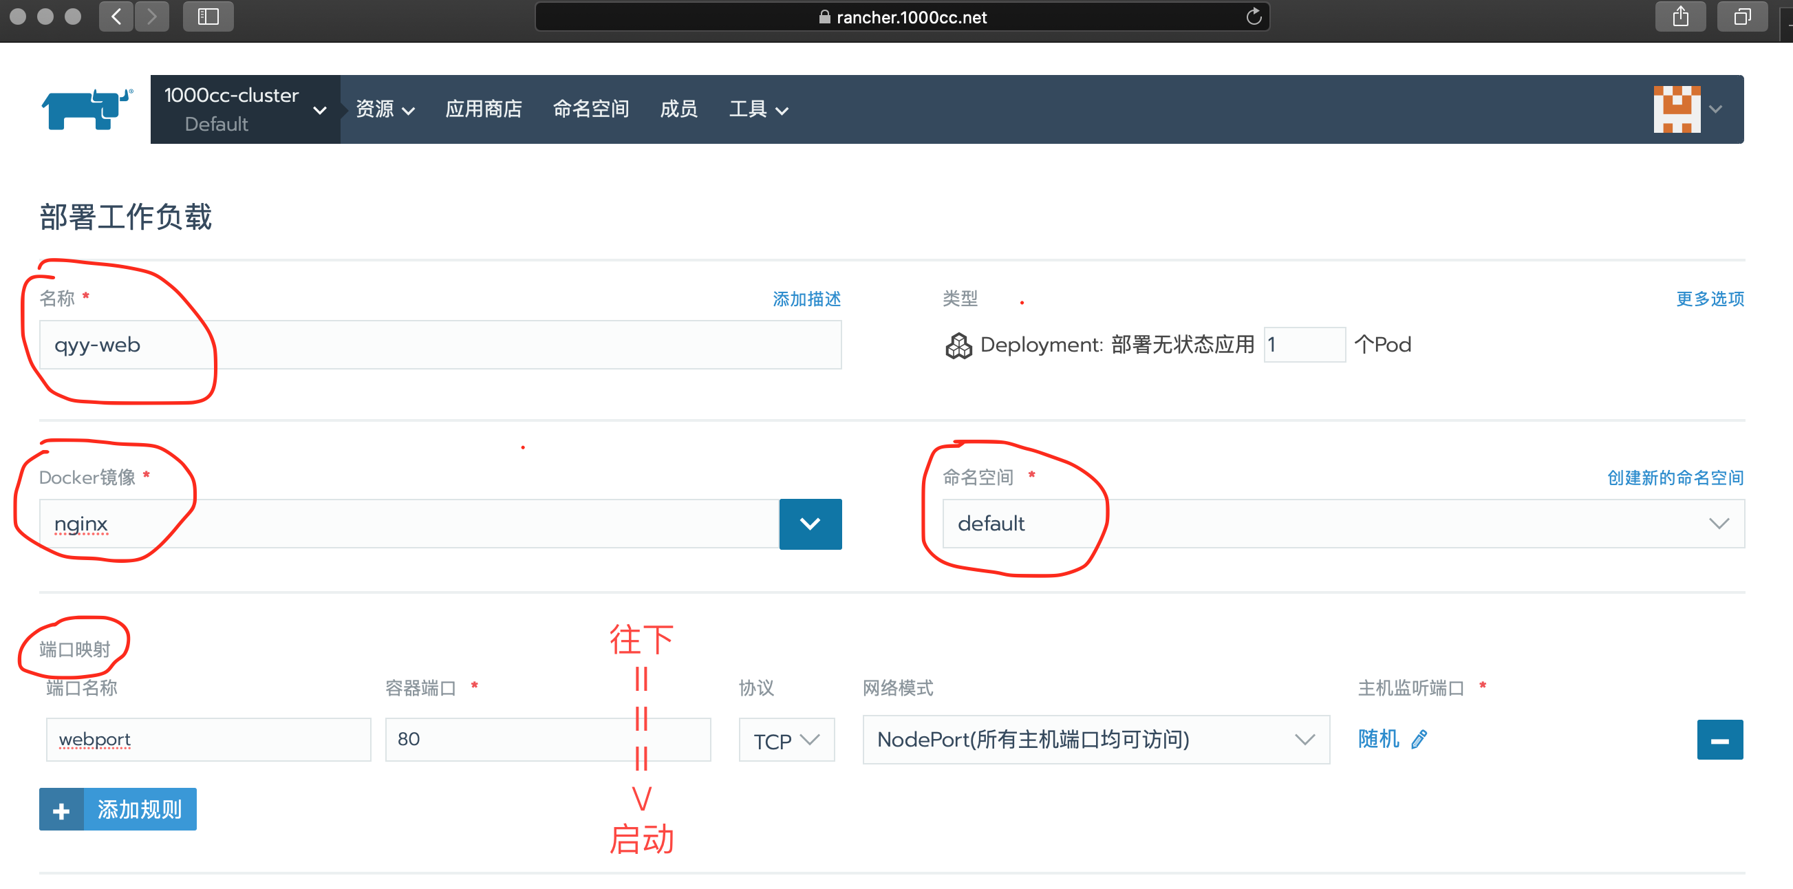Focus the 容器端口 field with 80
This screenshot has height=889, width=1793.
548,739
